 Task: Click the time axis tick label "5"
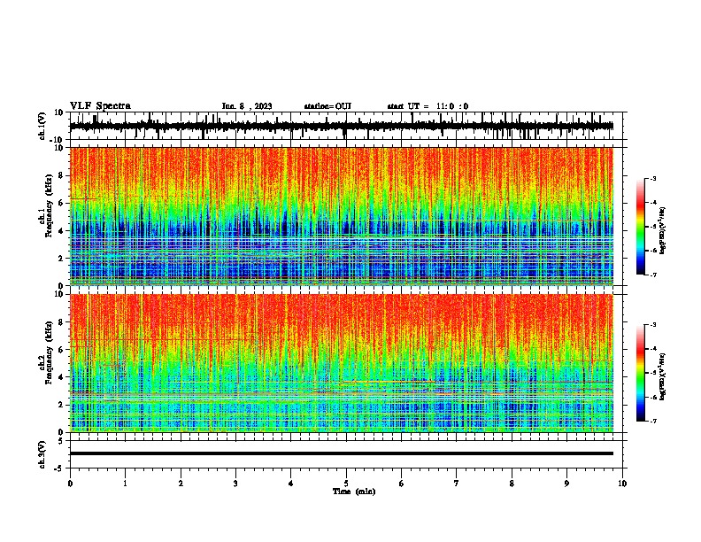[x=346, y=484]
